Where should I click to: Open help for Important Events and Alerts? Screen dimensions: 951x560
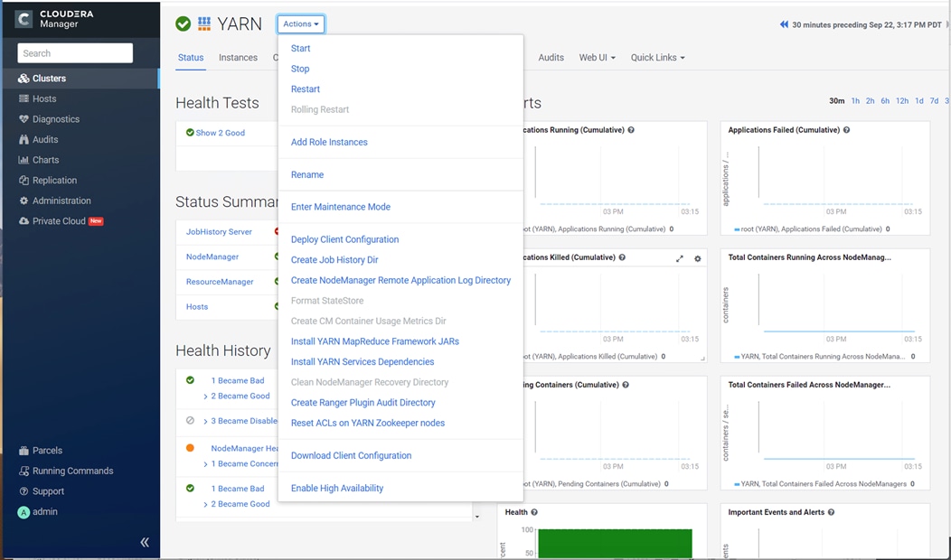pos(831,512)
